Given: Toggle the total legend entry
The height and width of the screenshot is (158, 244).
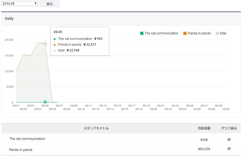Looking at the screenshot, I should point(221,33).
